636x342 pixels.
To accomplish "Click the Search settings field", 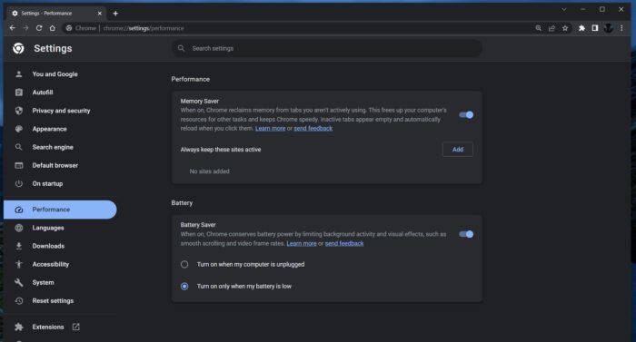I will point(327,48).
